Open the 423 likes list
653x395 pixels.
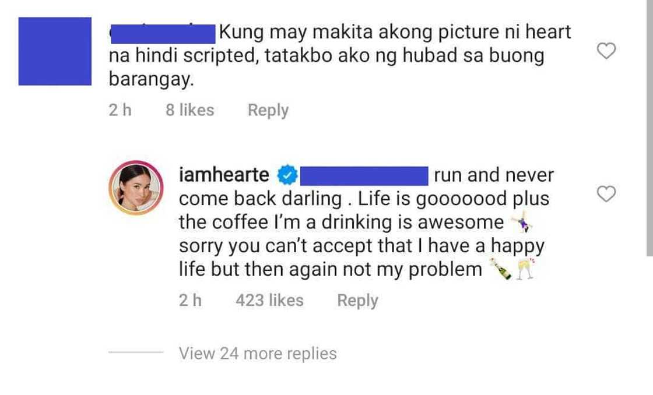(269, 300)
